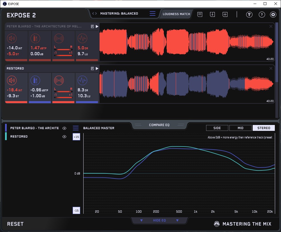Open the help question mark icon
281x232 pixels.
point(262,15)
